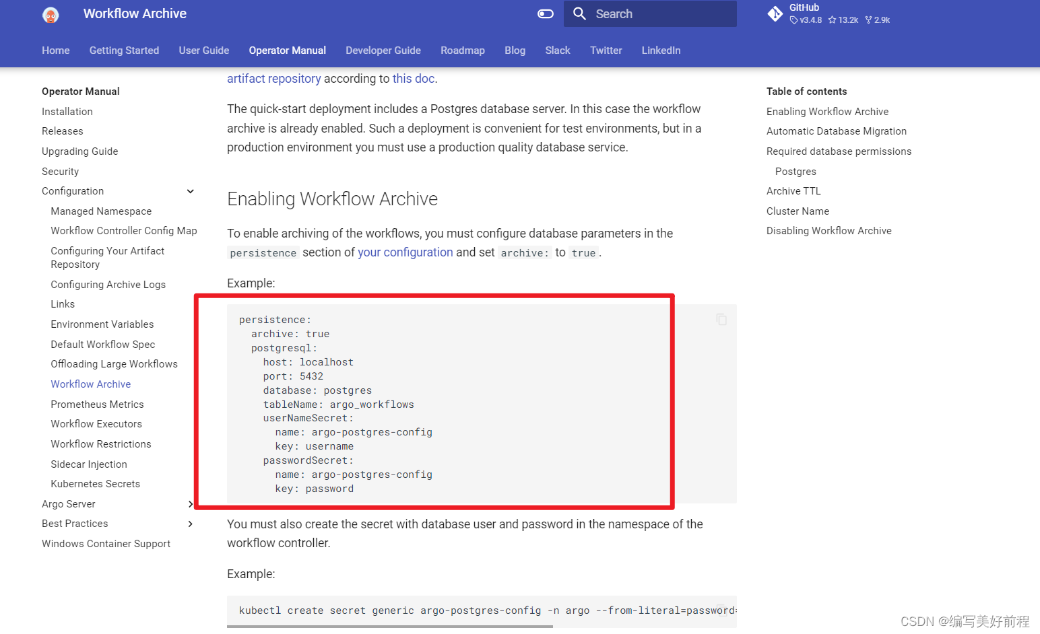Click the Enabling Workflow Archive heading
Screen dimensions: 1040x634
coord(333,199)
